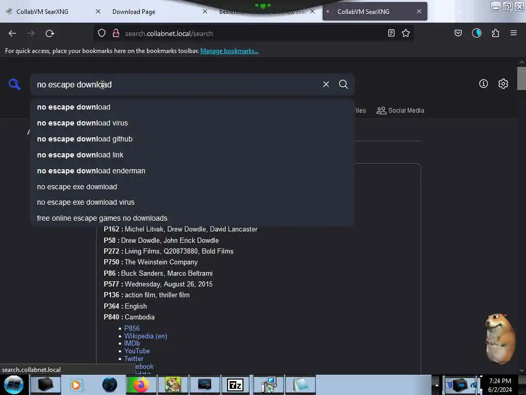Click 'P840 : Cambodia' text
The width and height of the screenshot is (526, 395).
pos(129,317)
